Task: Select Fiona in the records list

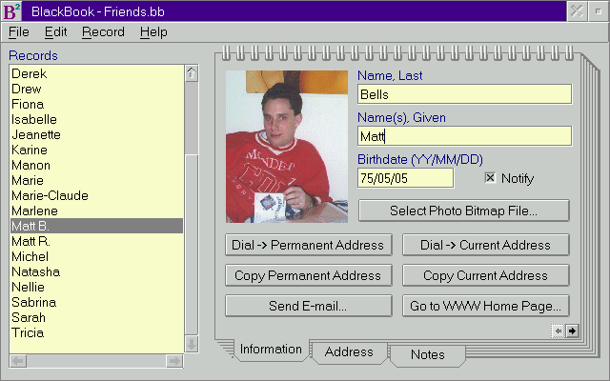Action: (x=96, y=104)
